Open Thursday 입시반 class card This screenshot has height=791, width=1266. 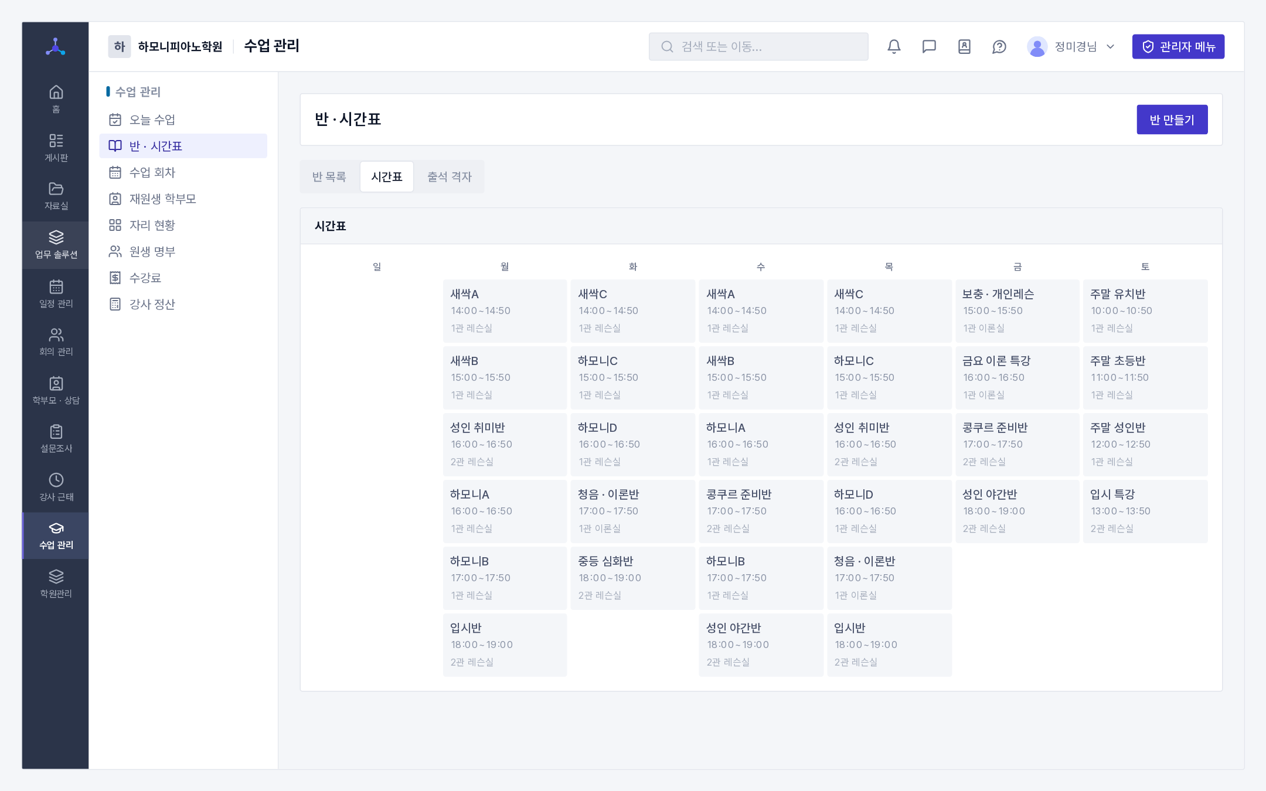point(889,645)
